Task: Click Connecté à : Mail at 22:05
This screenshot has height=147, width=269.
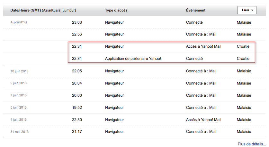Action: click(201, 71)
